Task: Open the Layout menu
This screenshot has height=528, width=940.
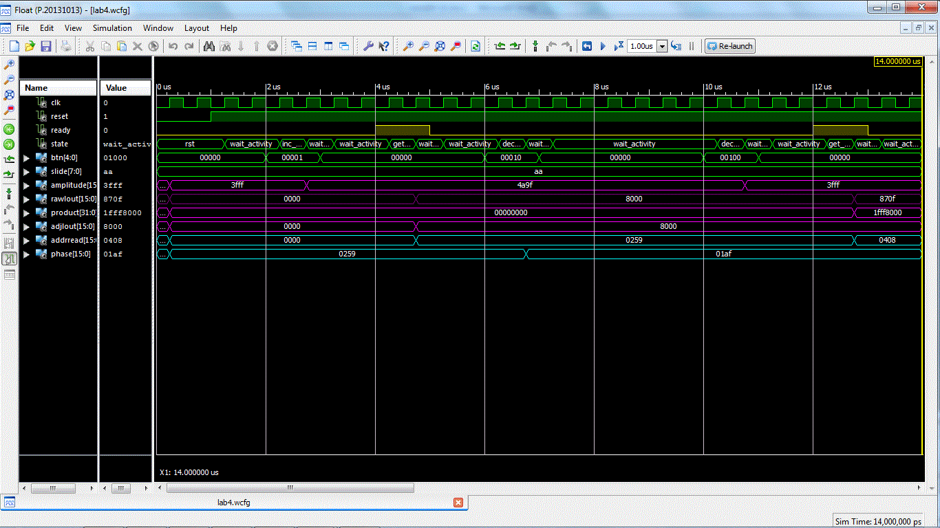Action: point(196,28)
